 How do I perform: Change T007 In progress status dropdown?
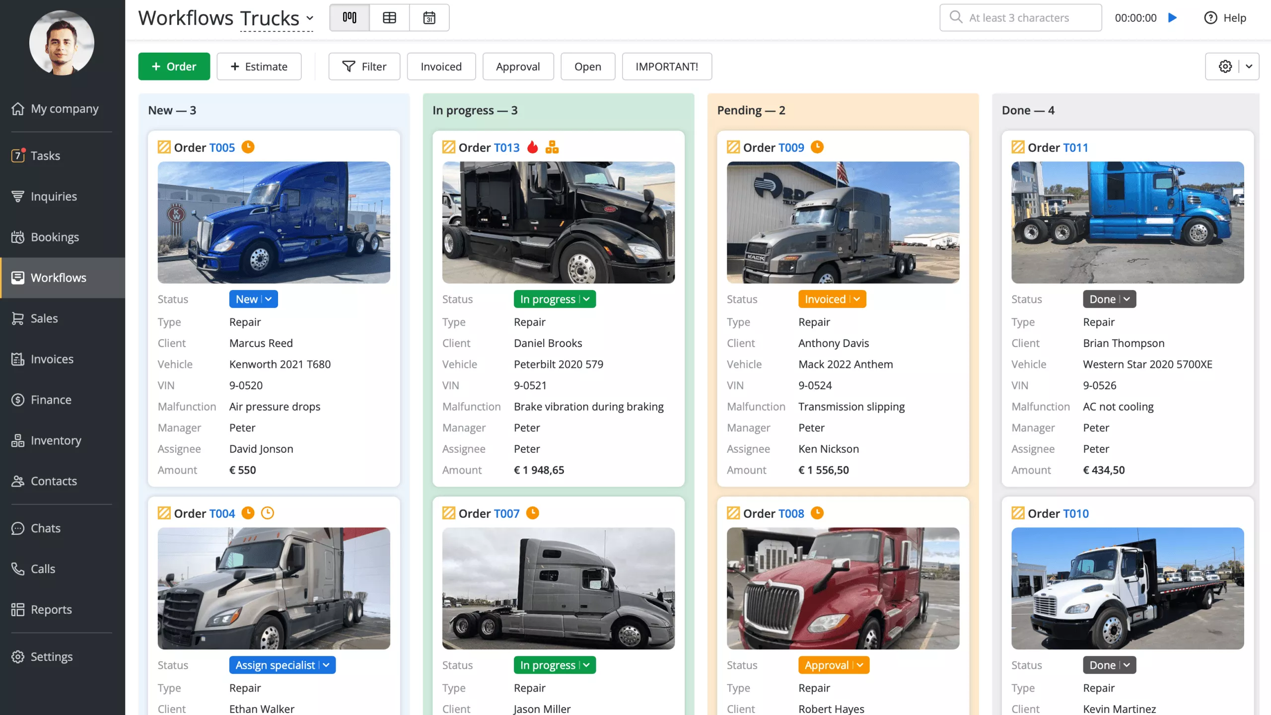(x=555, y=665)
